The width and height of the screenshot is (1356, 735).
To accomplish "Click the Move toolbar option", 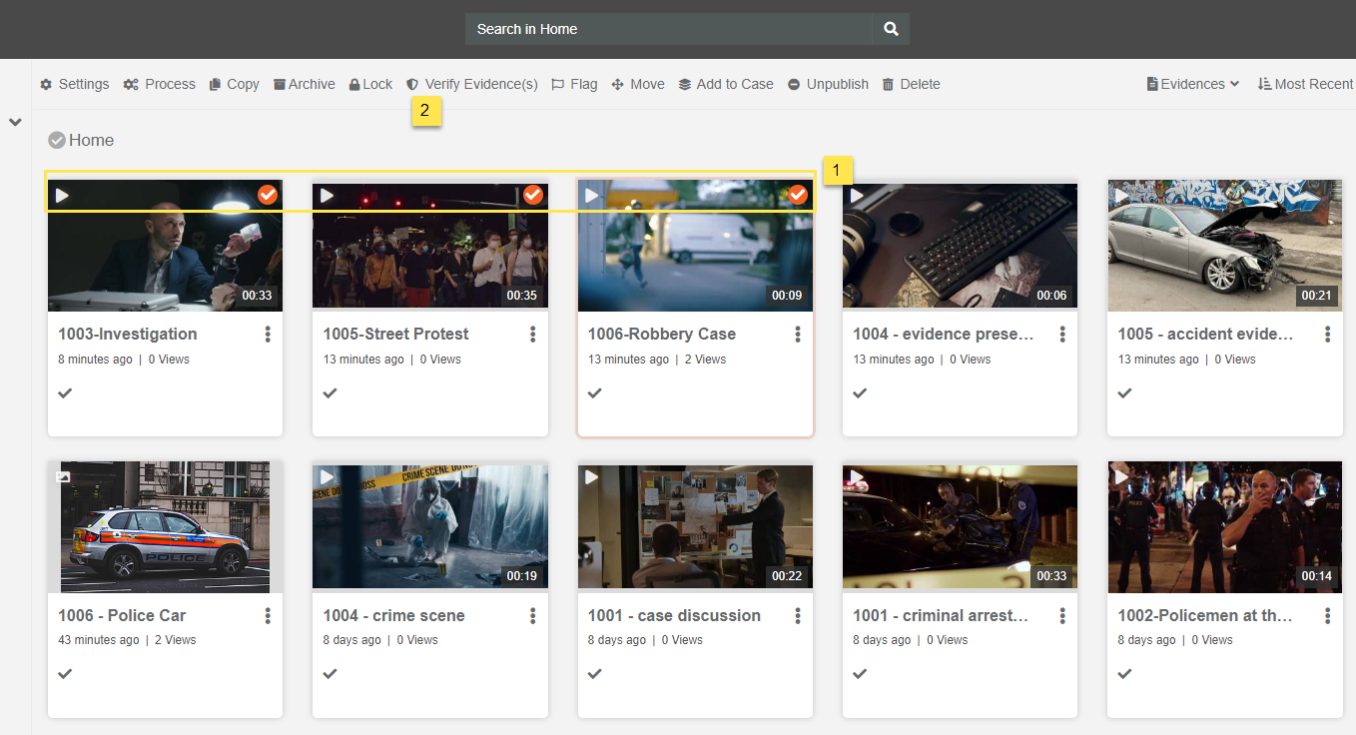I will tap(638, 84).
